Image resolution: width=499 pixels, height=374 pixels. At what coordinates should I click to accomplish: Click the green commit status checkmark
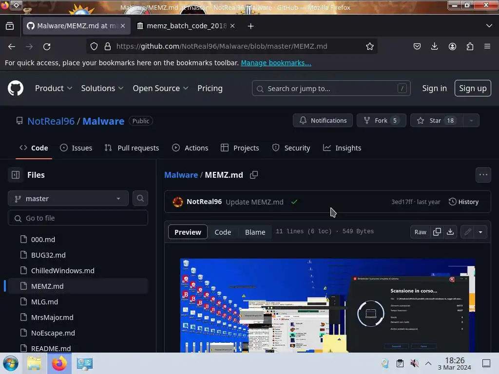pos(294,202)
